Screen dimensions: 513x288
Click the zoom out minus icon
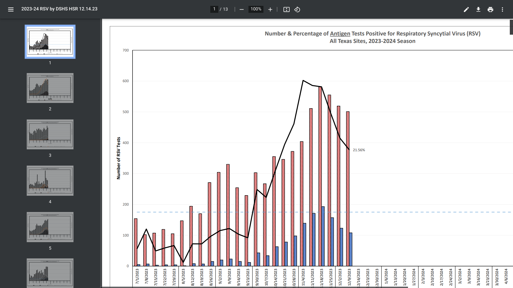coord(242,9)
